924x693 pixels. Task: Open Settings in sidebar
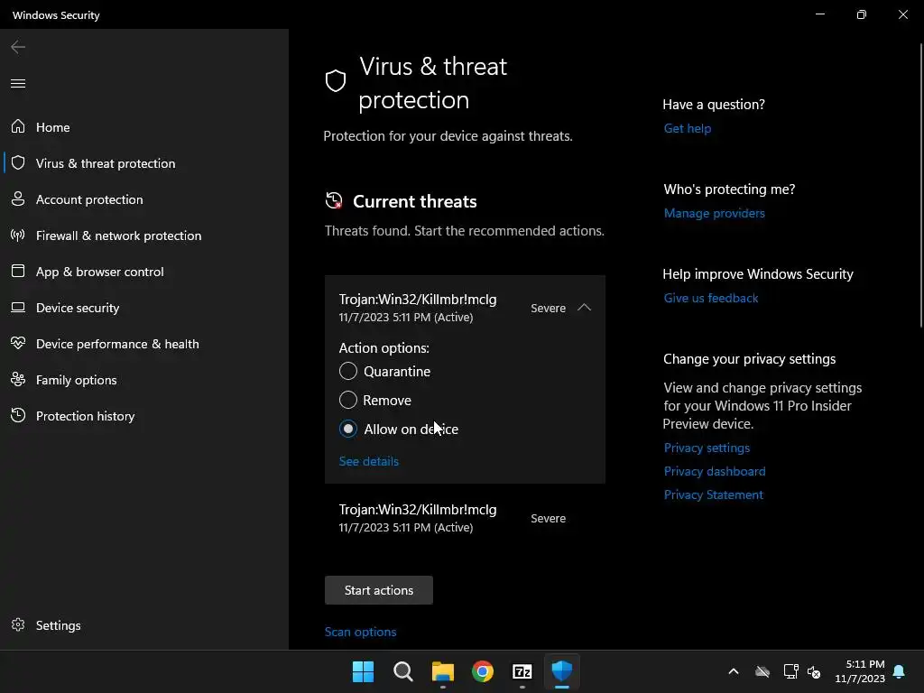[x=59, y=625]
